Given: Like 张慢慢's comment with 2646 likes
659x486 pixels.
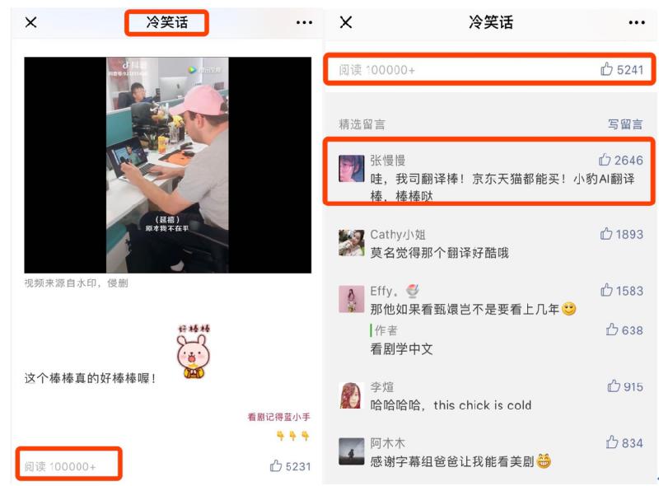Looking at the screenshot, I should (x=621, y=160).
